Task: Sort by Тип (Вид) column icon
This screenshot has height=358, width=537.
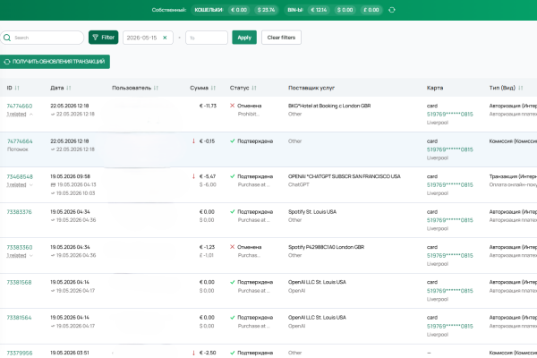Action: click(521, 88)
